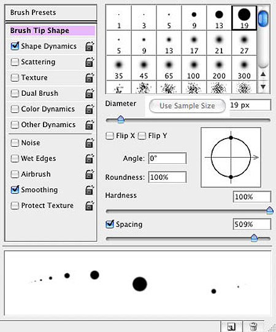The height and width of the screenshot is (332, 276).
Task: Toggle lock icon for Texture
Action: (x=90, y=78)
